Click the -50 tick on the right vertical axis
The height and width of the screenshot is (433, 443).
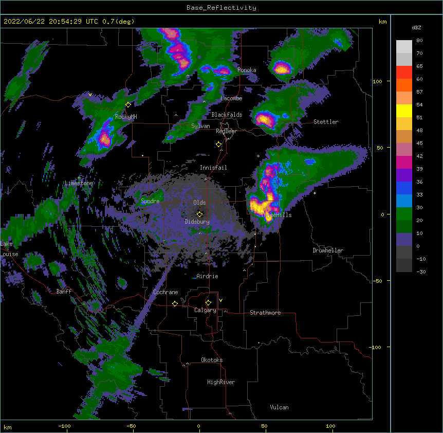(x=377, y=281)
